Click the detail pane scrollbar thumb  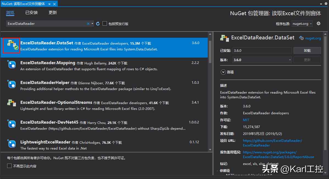coord(325,93)
